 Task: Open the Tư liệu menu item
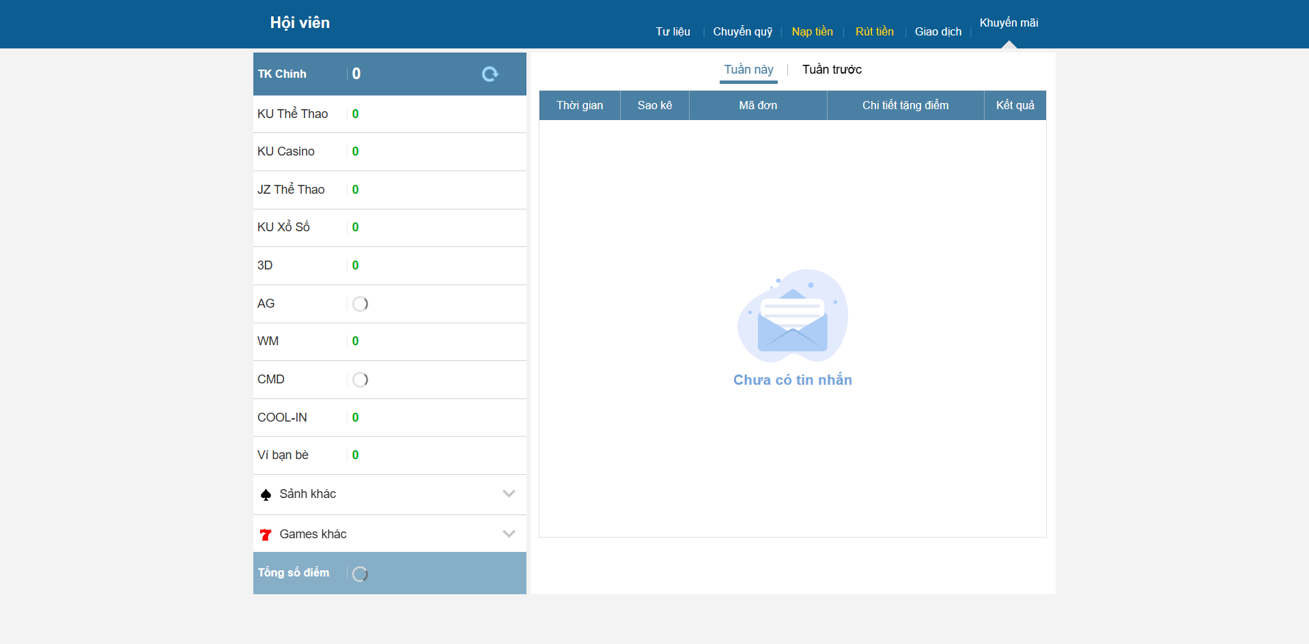673,31
